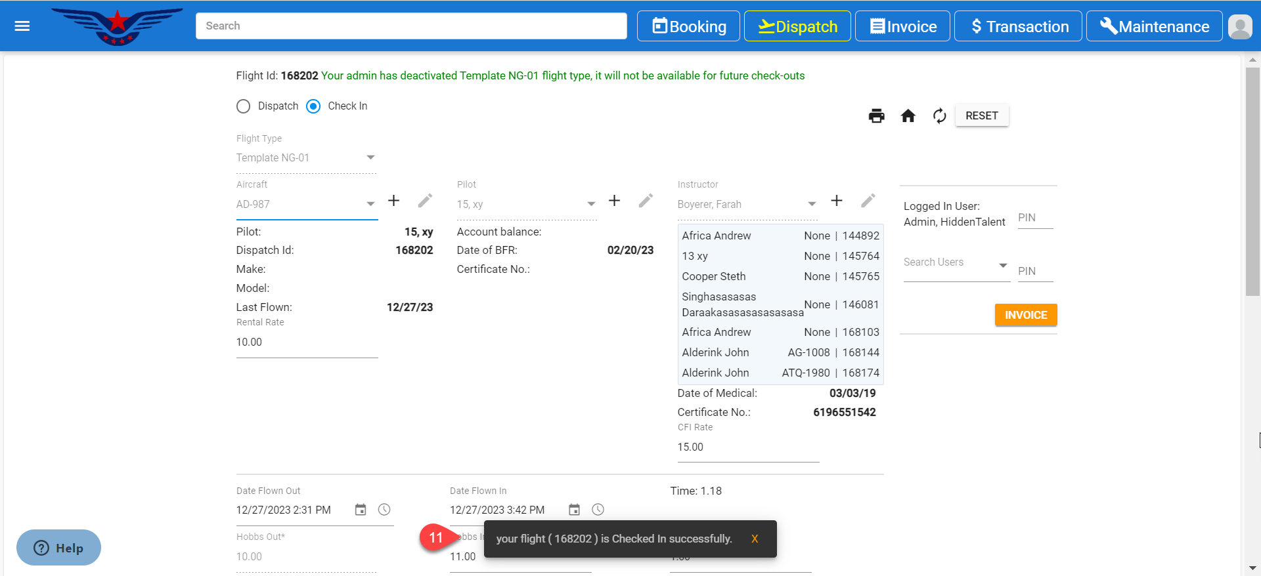This screenshot has width=1261, height=576.
Task: Open the Booking tab
Action: tap(688, 26)
